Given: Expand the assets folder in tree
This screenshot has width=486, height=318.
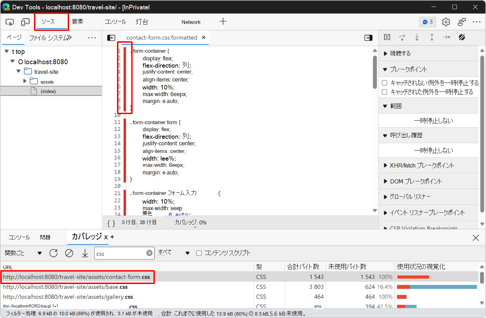Looking at the screenshot, I should pos(25,81).
